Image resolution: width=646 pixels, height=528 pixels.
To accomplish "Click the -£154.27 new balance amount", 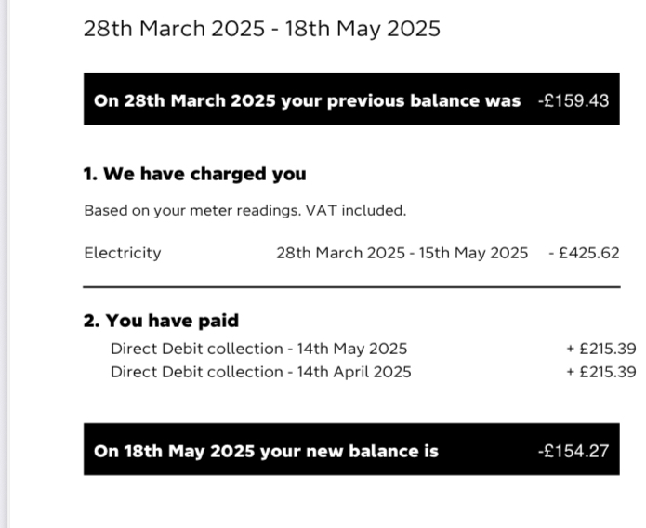I will click(573, 451).
